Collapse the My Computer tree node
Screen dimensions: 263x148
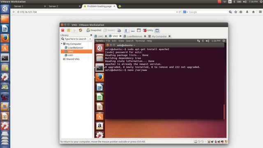pyautogui.click(x=62, y=44)
